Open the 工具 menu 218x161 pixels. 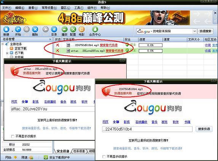[78, 8]
